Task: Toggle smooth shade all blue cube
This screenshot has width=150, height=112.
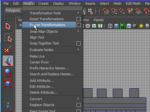Action: pos(116,26)
